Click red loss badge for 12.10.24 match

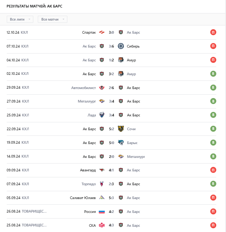(x=213, y=33)
